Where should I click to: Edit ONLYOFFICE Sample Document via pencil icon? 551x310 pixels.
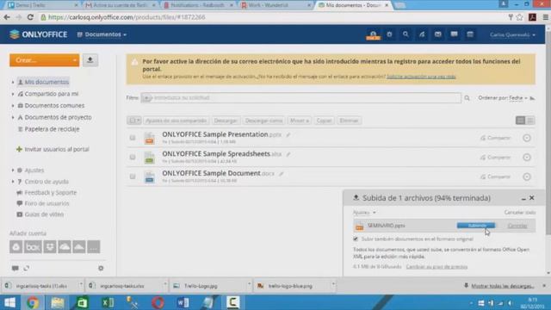[x=282, y=174]
